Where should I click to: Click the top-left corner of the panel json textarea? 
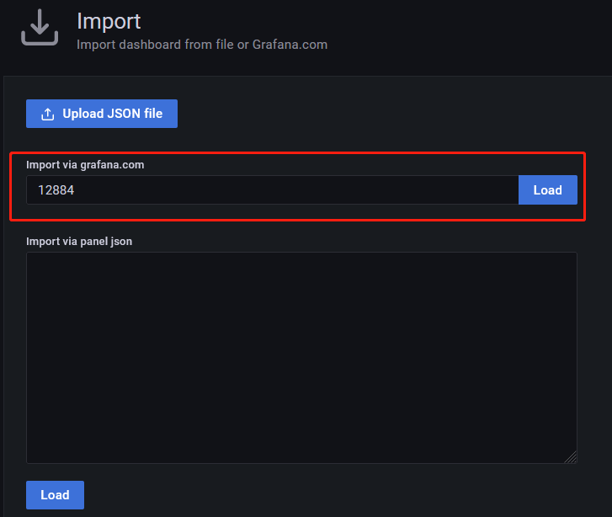coord(35,261)
